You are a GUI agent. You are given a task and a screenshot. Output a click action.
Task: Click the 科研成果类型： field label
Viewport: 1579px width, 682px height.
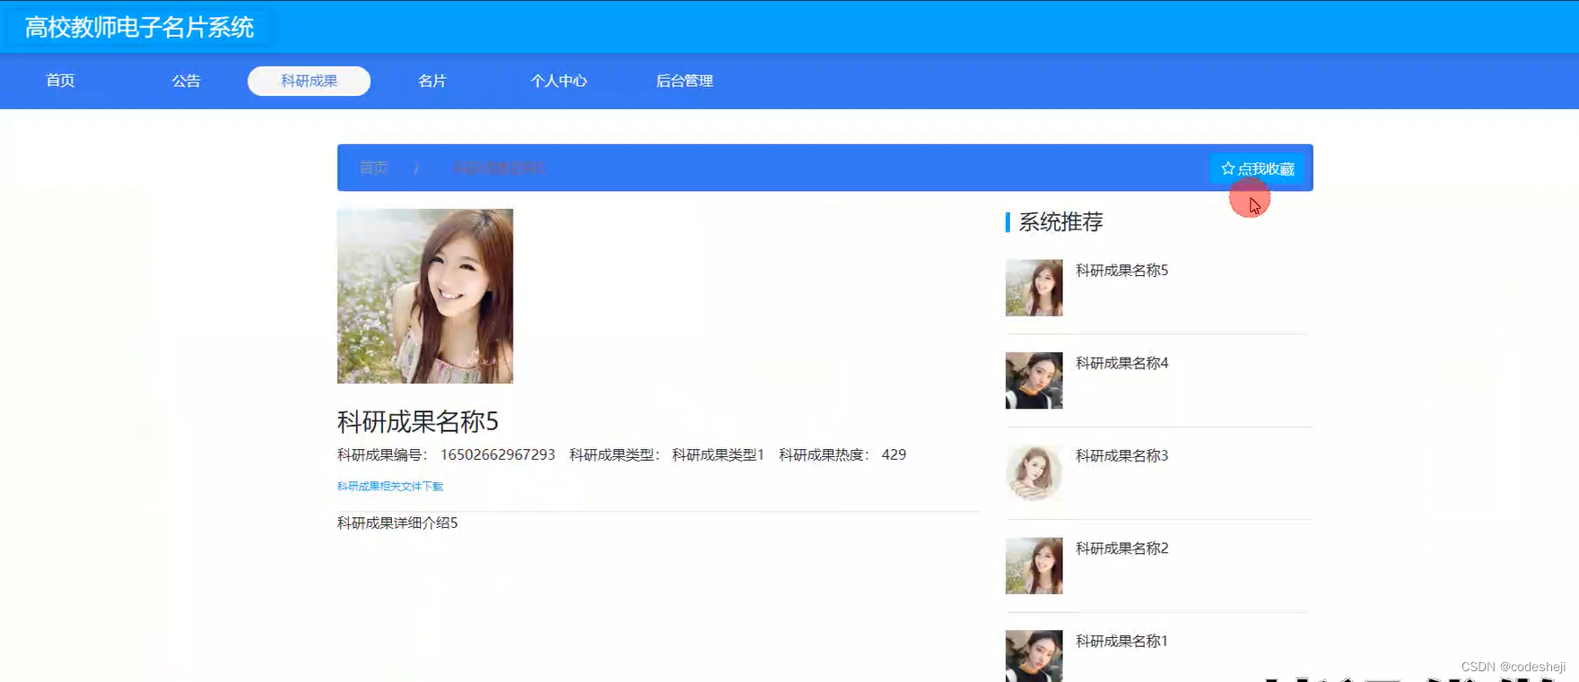[614, 454]
